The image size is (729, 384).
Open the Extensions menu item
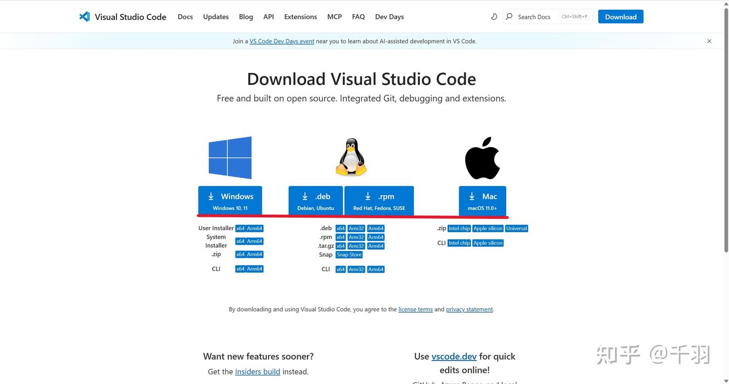tap(300, 16)
